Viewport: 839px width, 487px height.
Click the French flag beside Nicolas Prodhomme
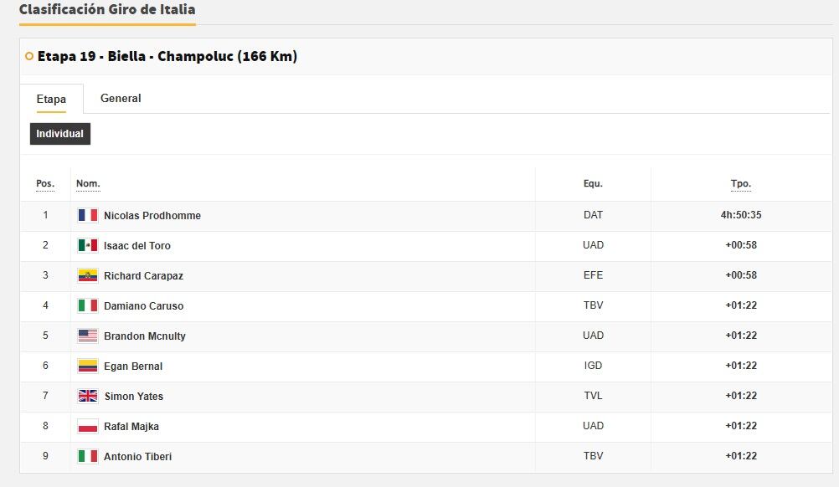[88, 215]
